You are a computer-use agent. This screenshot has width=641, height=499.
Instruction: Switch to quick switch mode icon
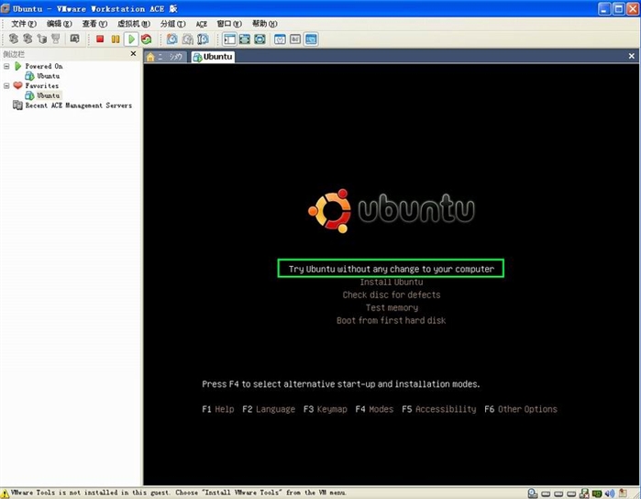245,39
